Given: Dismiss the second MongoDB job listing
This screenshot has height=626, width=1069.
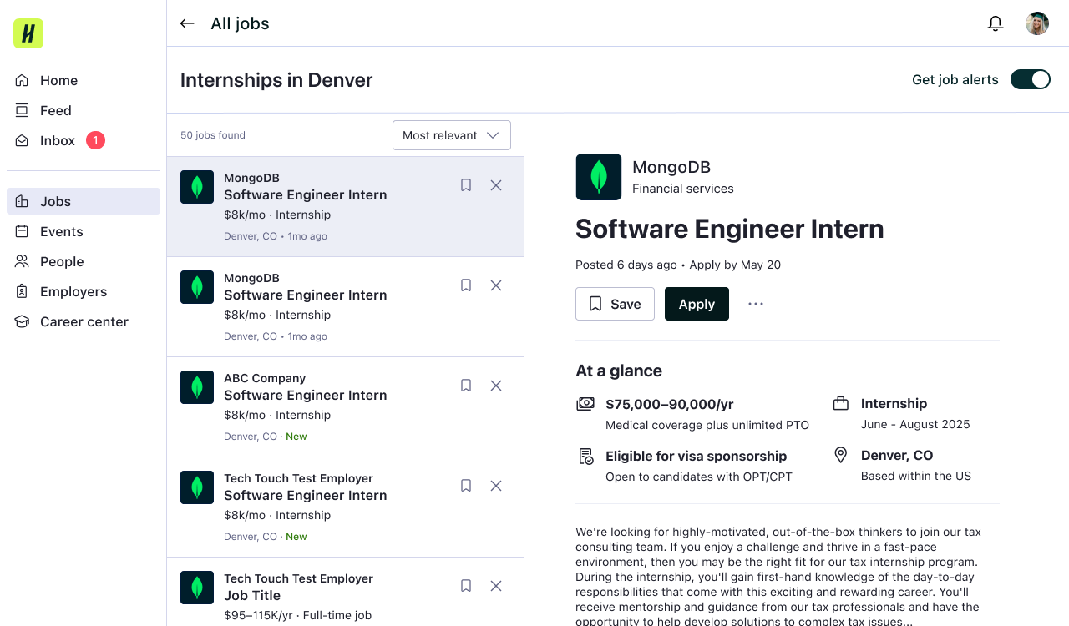Looking at the screenshot, I should coord(496,285).
